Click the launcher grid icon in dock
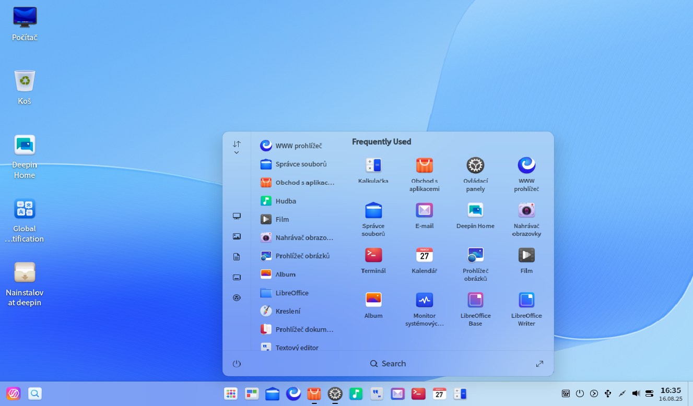This screenshot has height=406, width=693. (x=231, y=394)
